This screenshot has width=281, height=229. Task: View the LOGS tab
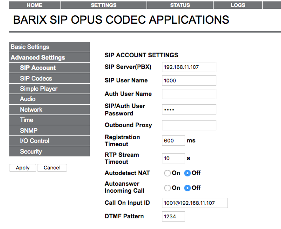[x=238, y=5]
